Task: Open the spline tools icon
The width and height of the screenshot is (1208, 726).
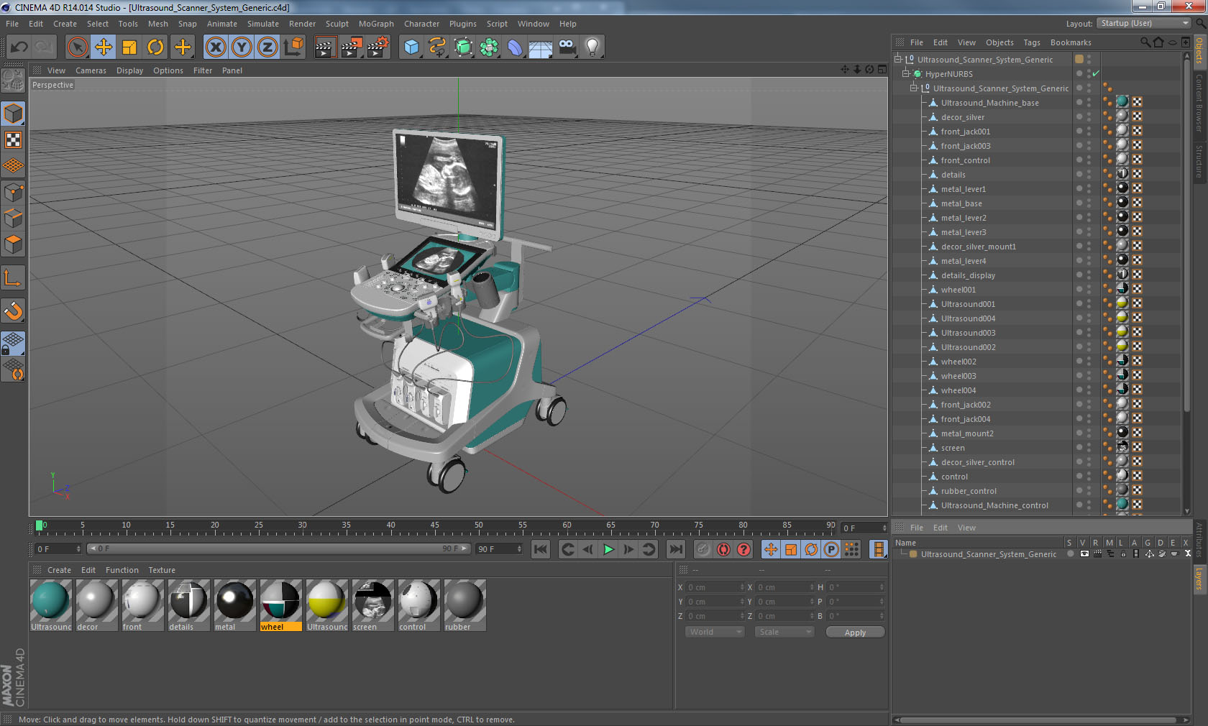Action: coord(437,47)
